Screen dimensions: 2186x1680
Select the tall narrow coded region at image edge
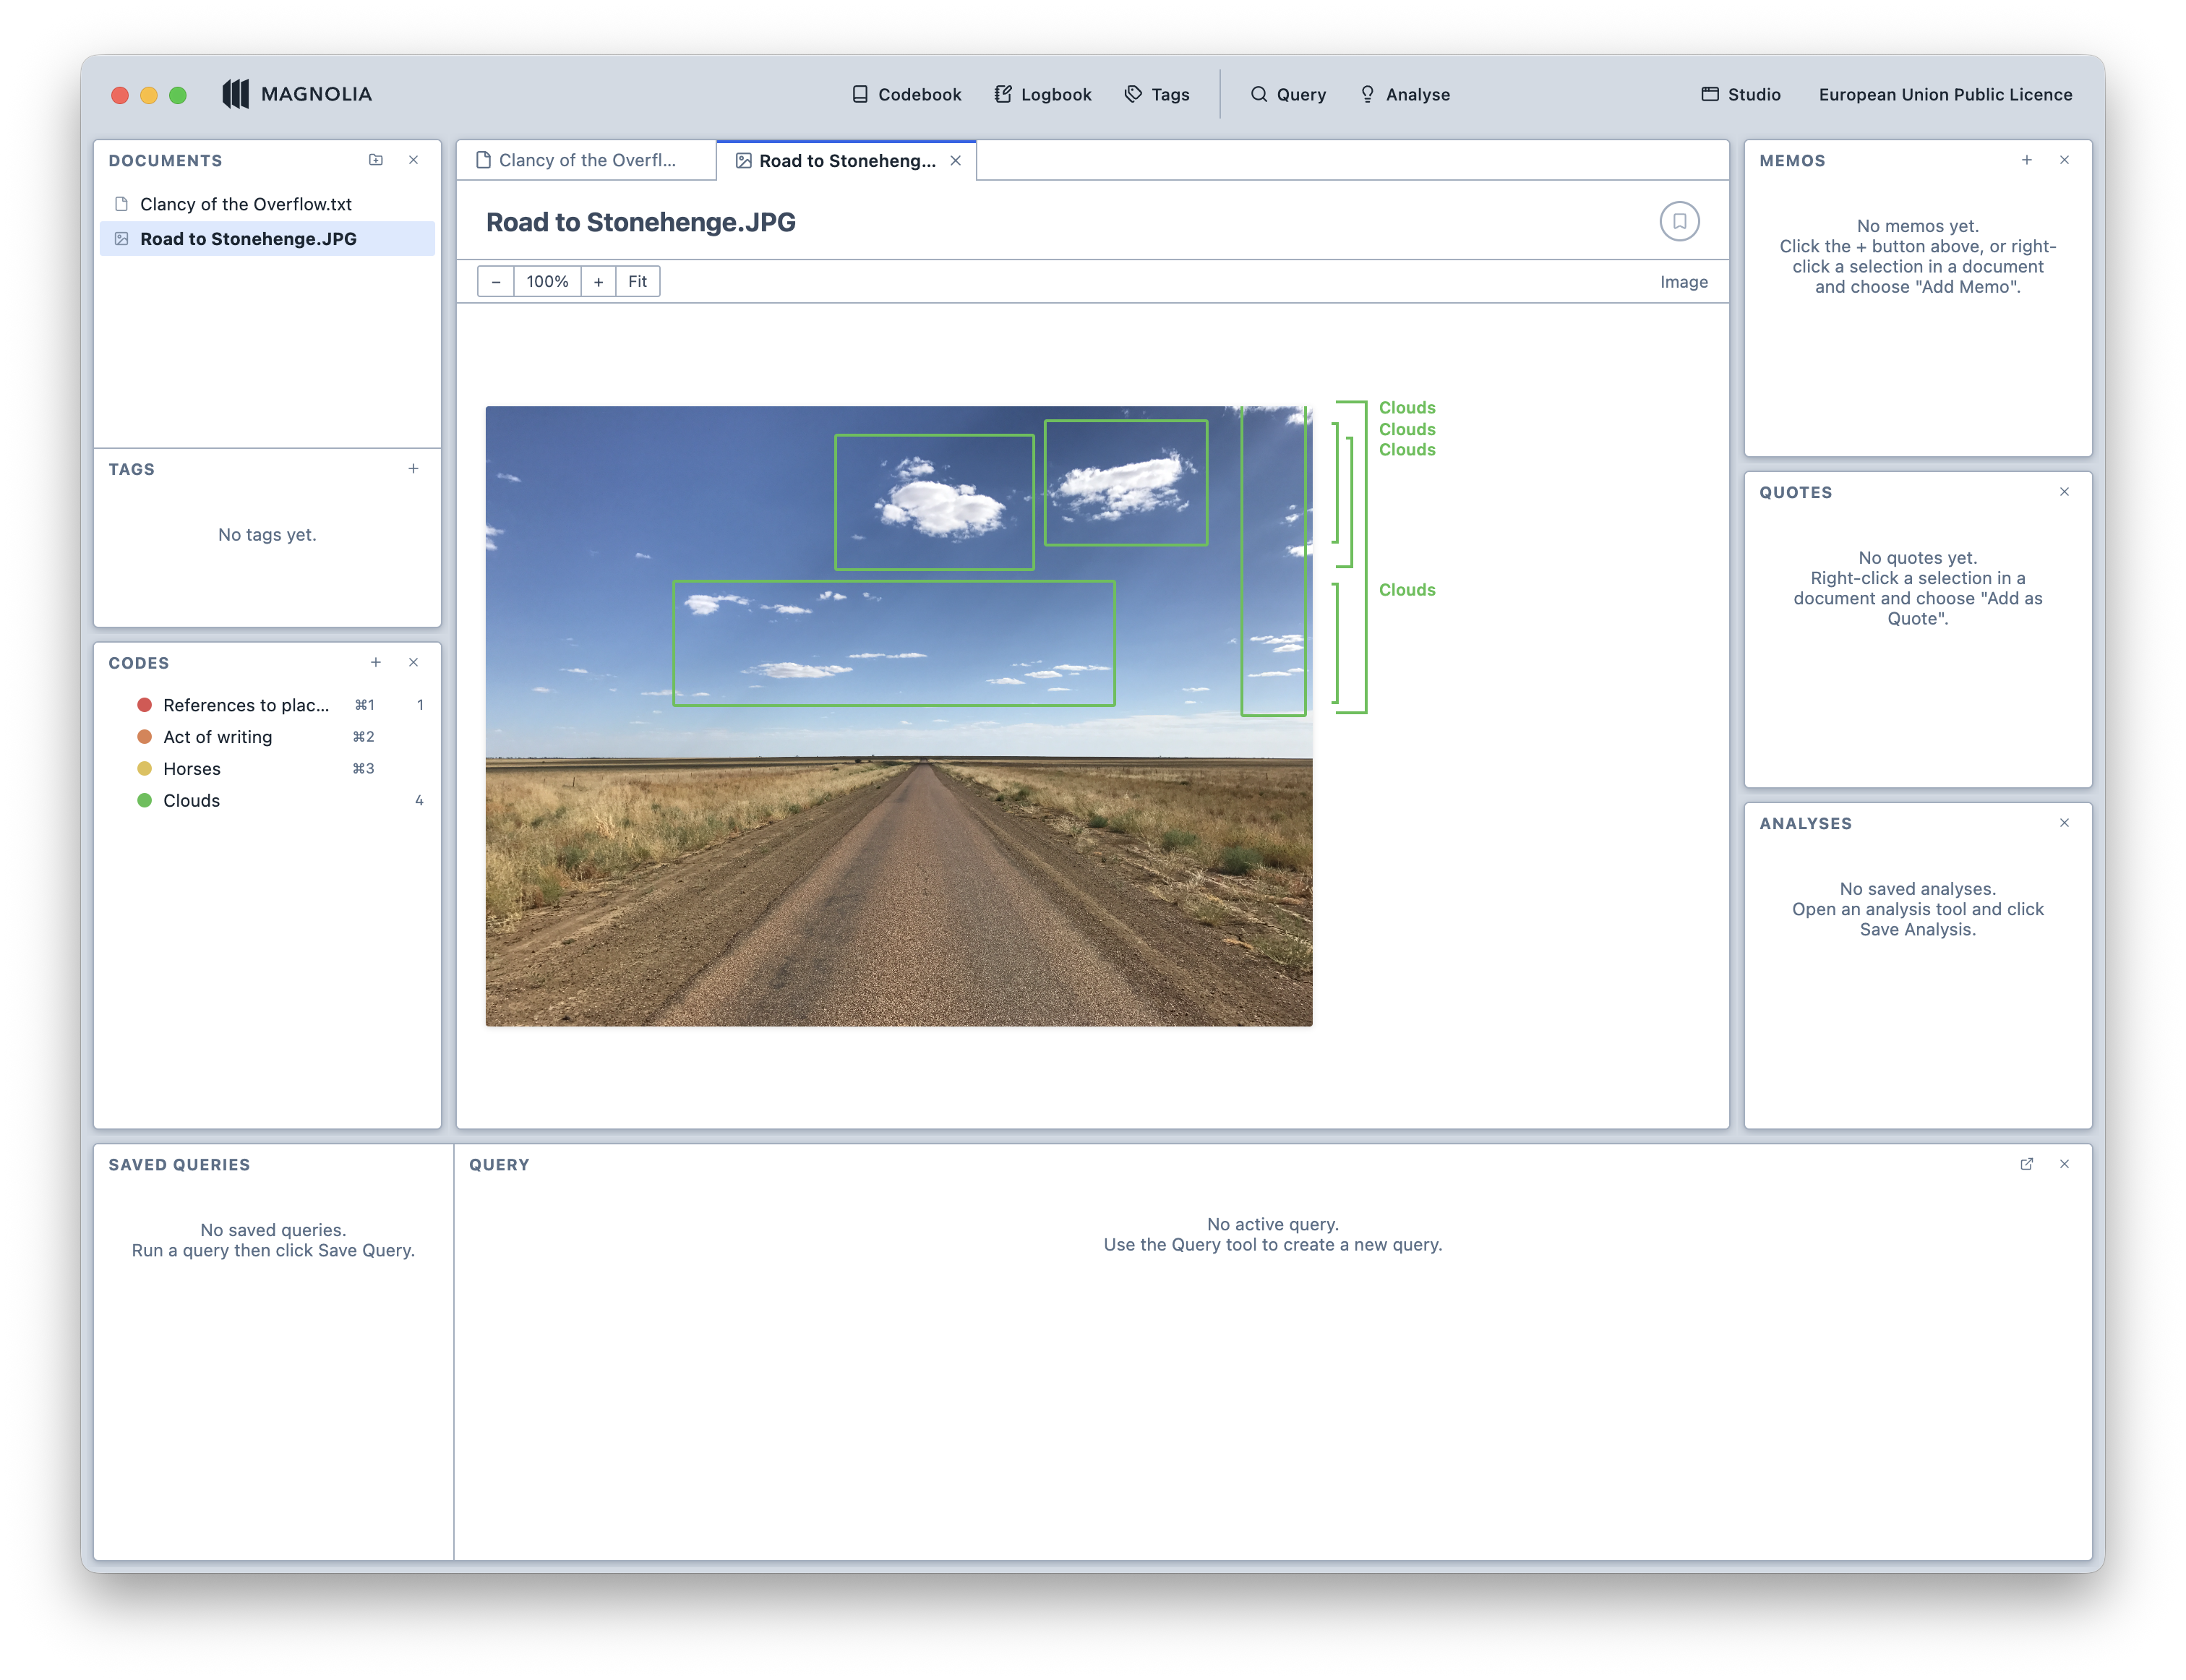1273,561
